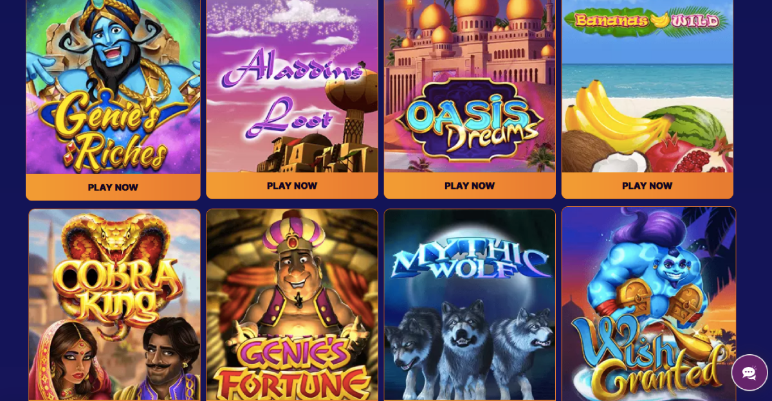772x401 pixels.
Task: Open the Wish Granted game tile
Action: pyautogui.click(x=648, y=304)
